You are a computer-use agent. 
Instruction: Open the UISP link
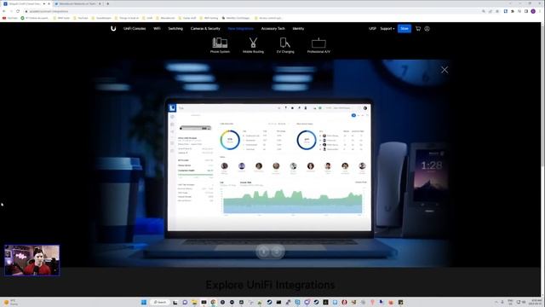[x=372, y=28]
